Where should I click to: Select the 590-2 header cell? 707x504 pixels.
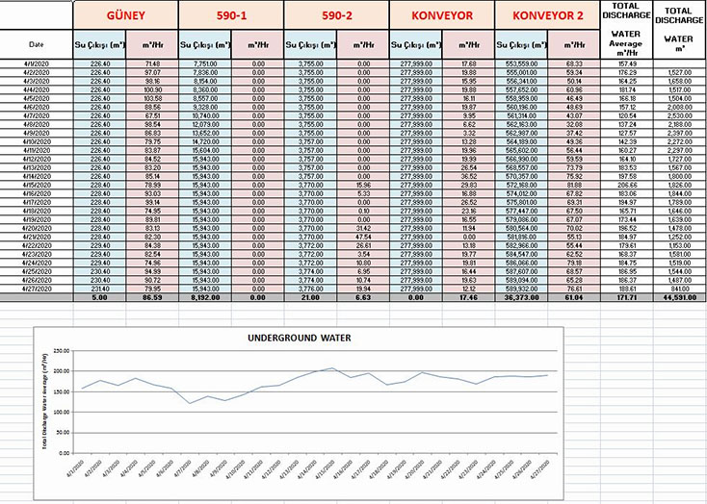(x=337, y=15)
